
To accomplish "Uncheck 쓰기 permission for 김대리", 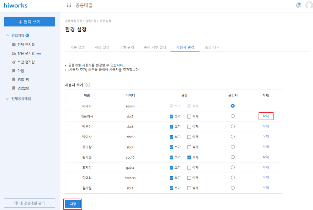I will coord(171,178).
